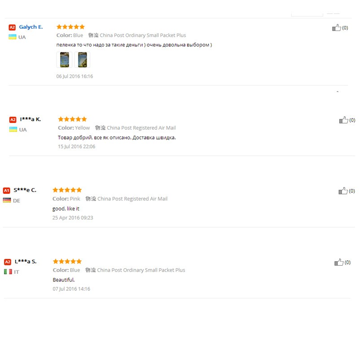Open first review photo thumbnail
The width and height of the screenshot is (359, 359).
tap(64, 60)
